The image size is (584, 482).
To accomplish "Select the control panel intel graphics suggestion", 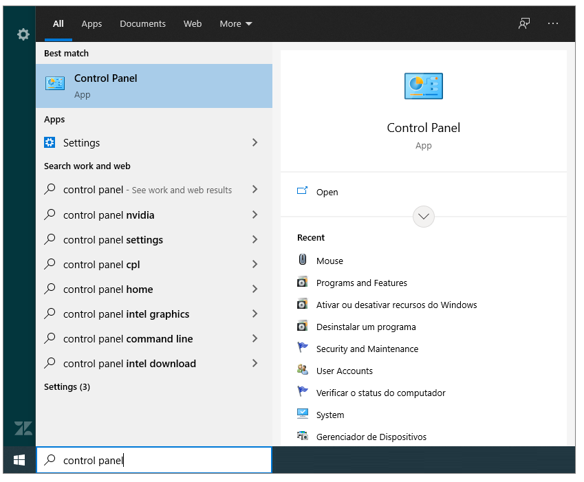I will tap(154, 314).
